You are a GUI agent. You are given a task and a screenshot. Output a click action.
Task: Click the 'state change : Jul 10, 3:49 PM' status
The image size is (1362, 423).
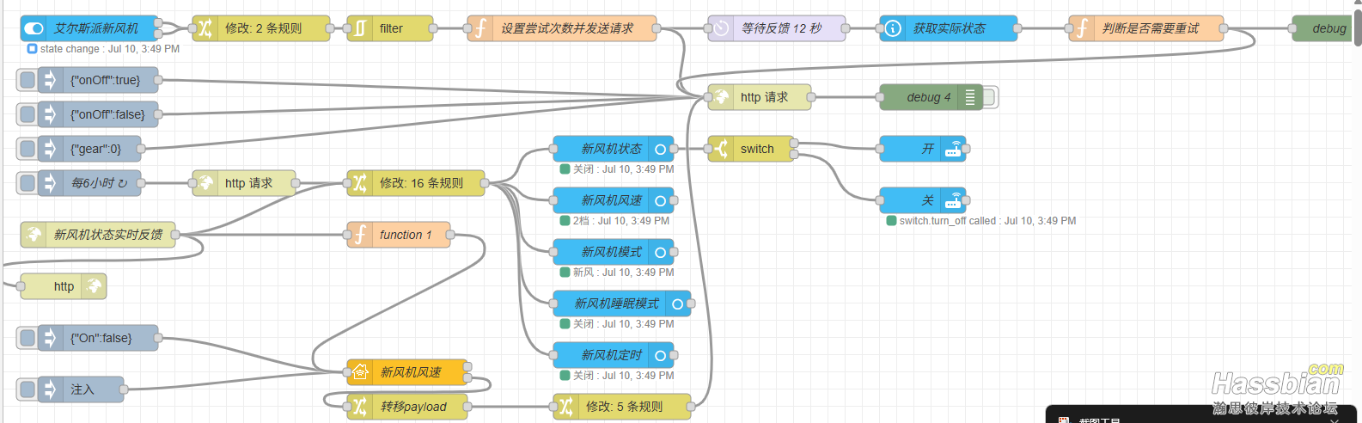click(110, 49)
